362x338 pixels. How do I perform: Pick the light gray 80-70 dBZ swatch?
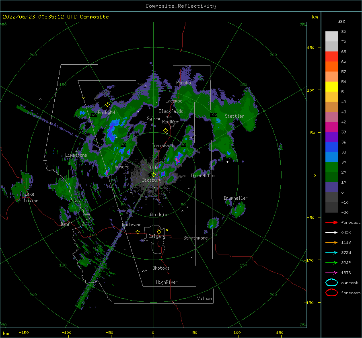click(331, 37)
